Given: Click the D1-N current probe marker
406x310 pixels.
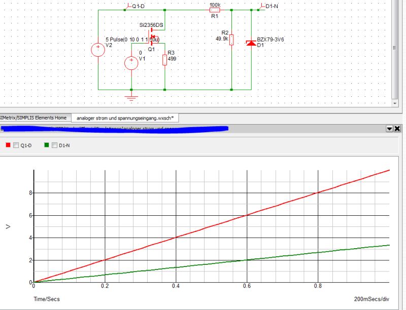Looking at the screenshot, I should tap(262, 6).
